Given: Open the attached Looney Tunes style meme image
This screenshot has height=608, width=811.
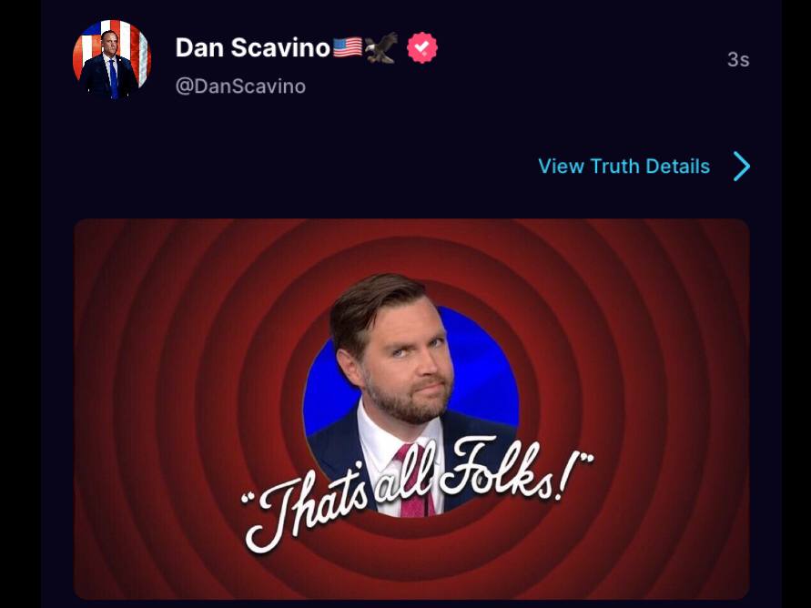Looking at the screenshot, I should [x=411, y=409].
